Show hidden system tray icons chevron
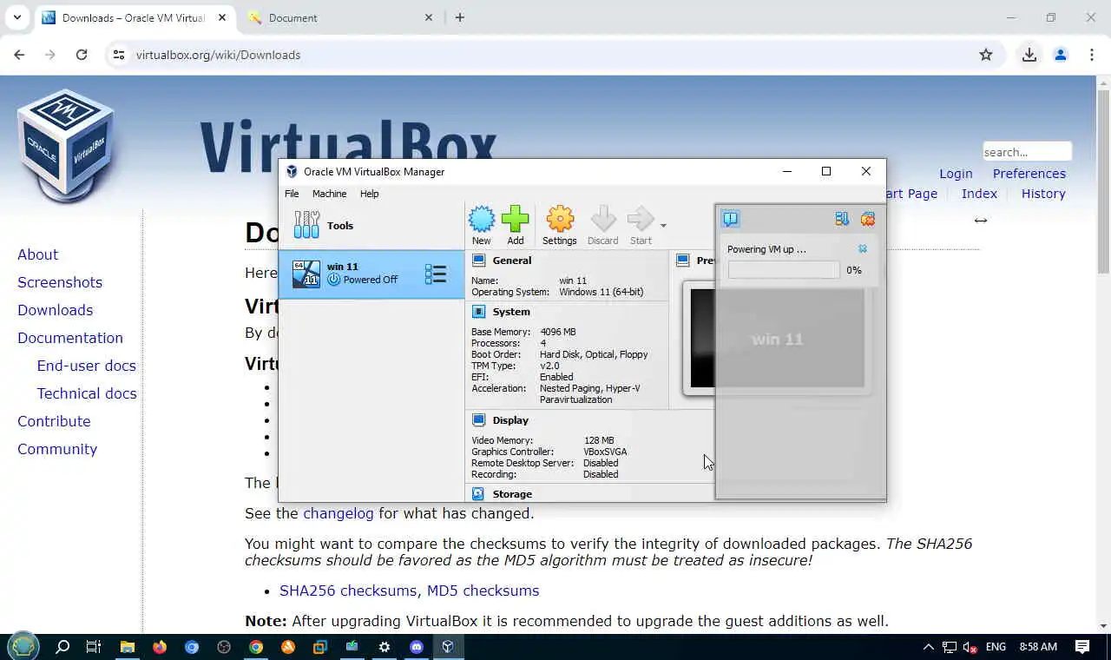Screen dimensions: 1111x660 [928, 647]
